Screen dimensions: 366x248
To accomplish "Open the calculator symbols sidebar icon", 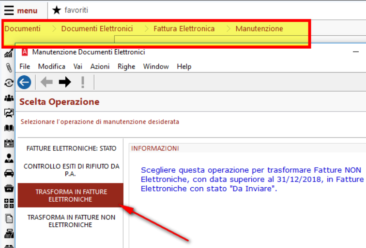I will (9, 203).
